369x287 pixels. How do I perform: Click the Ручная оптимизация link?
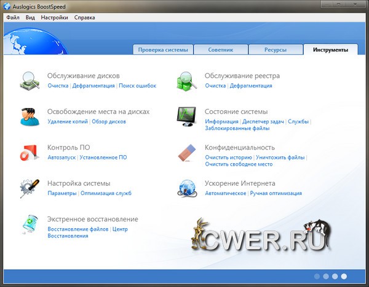tap(276, 193)
